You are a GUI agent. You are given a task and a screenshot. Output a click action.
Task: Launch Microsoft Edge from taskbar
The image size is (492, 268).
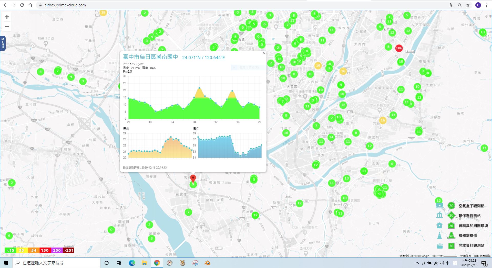tap(132, 263)
